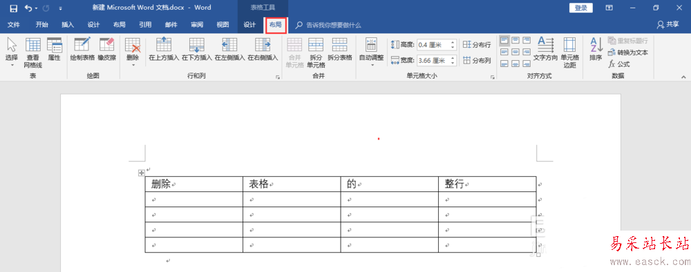Select align bottom center cell alignment
Viewport: 691px width, 272px height.
click(x=515, y=64)
